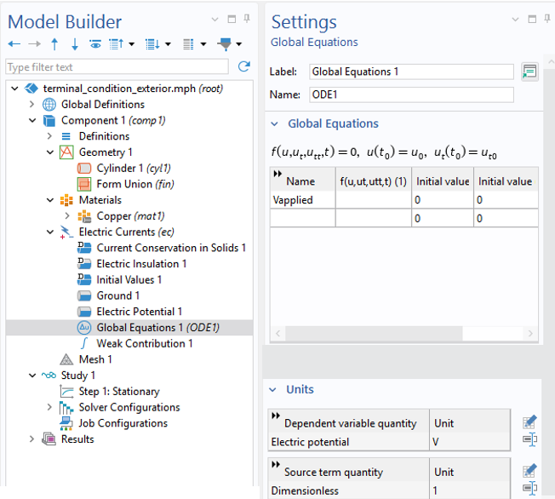555x499 pixels.
Task: Open the Settings panel view menu chevron
Action: coord(515,20)
